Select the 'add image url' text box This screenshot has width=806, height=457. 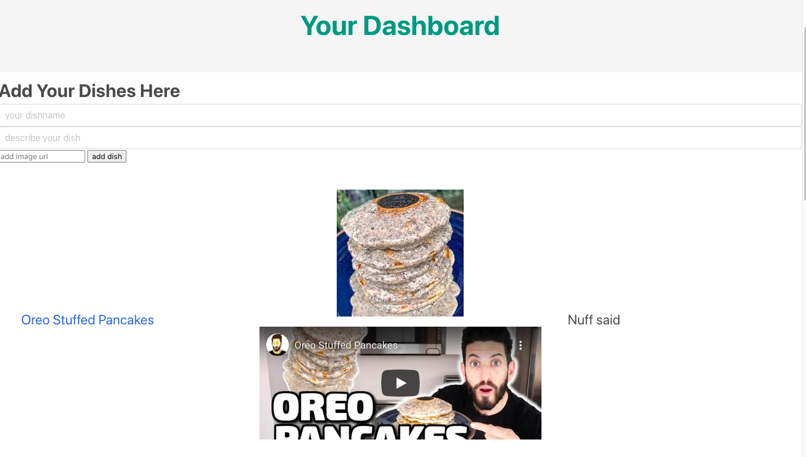42,156
